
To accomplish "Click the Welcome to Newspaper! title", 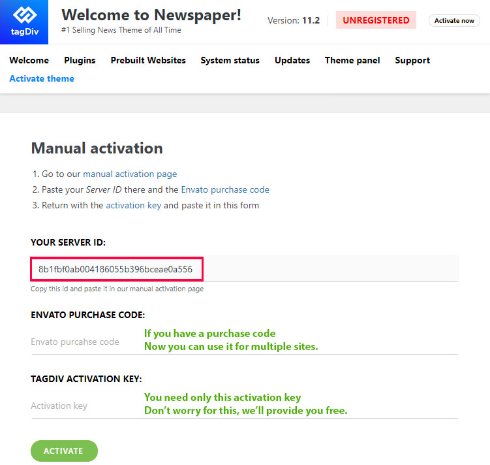I will click(151, 15).
